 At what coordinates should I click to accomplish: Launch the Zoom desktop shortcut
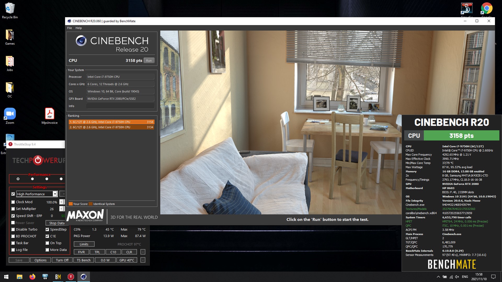coord(10,116)
